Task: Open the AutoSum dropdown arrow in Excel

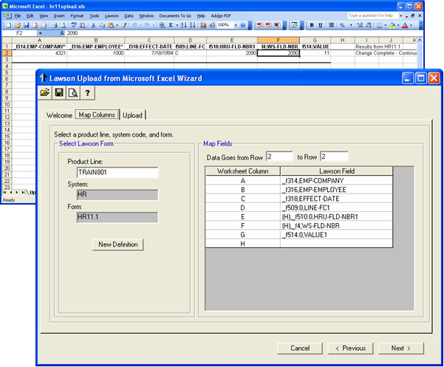Action: click(x=177, y=25)
